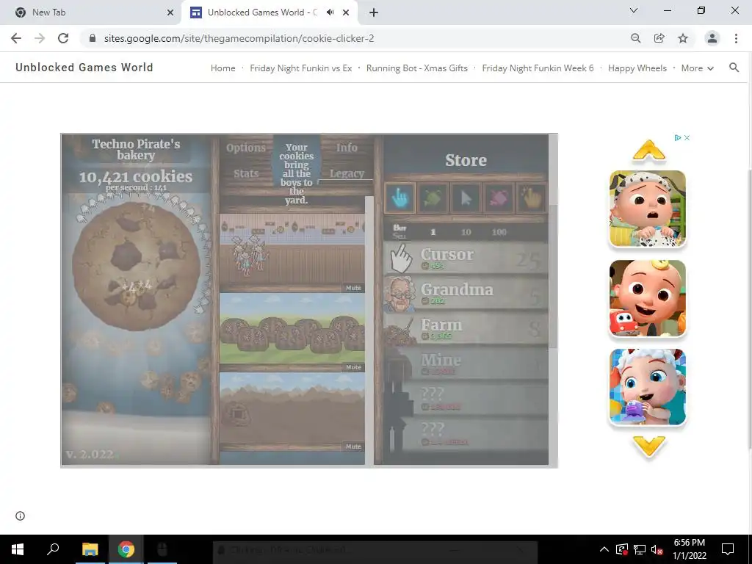Purchase a Grandma building
This screenshot has height=564, width=752.
pyautogui.click(x=466, y=294)
